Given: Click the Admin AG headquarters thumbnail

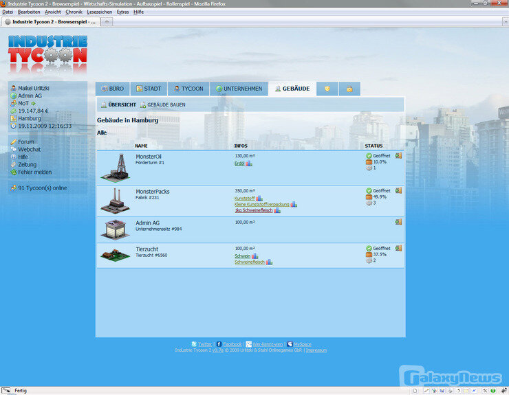Looking at the screenshot, I should (x=116, y=229).
